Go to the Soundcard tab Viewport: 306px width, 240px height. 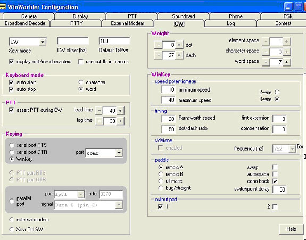[184, 16]
